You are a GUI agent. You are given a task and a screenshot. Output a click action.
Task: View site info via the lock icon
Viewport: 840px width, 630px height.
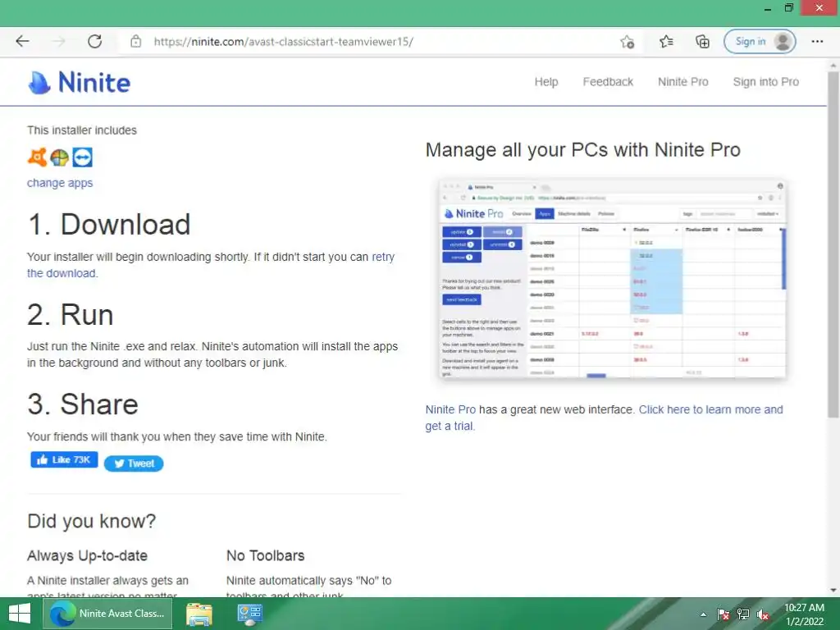[136, 41]
